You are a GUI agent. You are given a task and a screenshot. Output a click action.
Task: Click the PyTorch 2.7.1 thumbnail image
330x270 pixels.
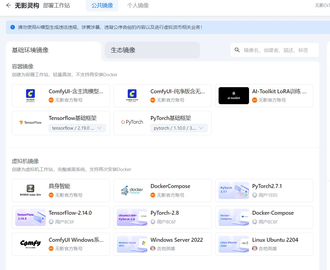point(233,190)
